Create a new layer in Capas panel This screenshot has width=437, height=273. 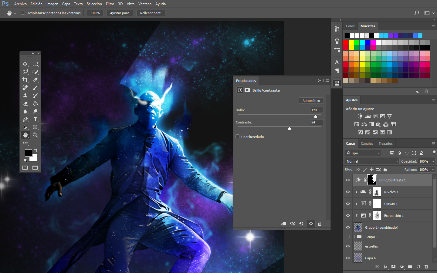coord(418,267)
